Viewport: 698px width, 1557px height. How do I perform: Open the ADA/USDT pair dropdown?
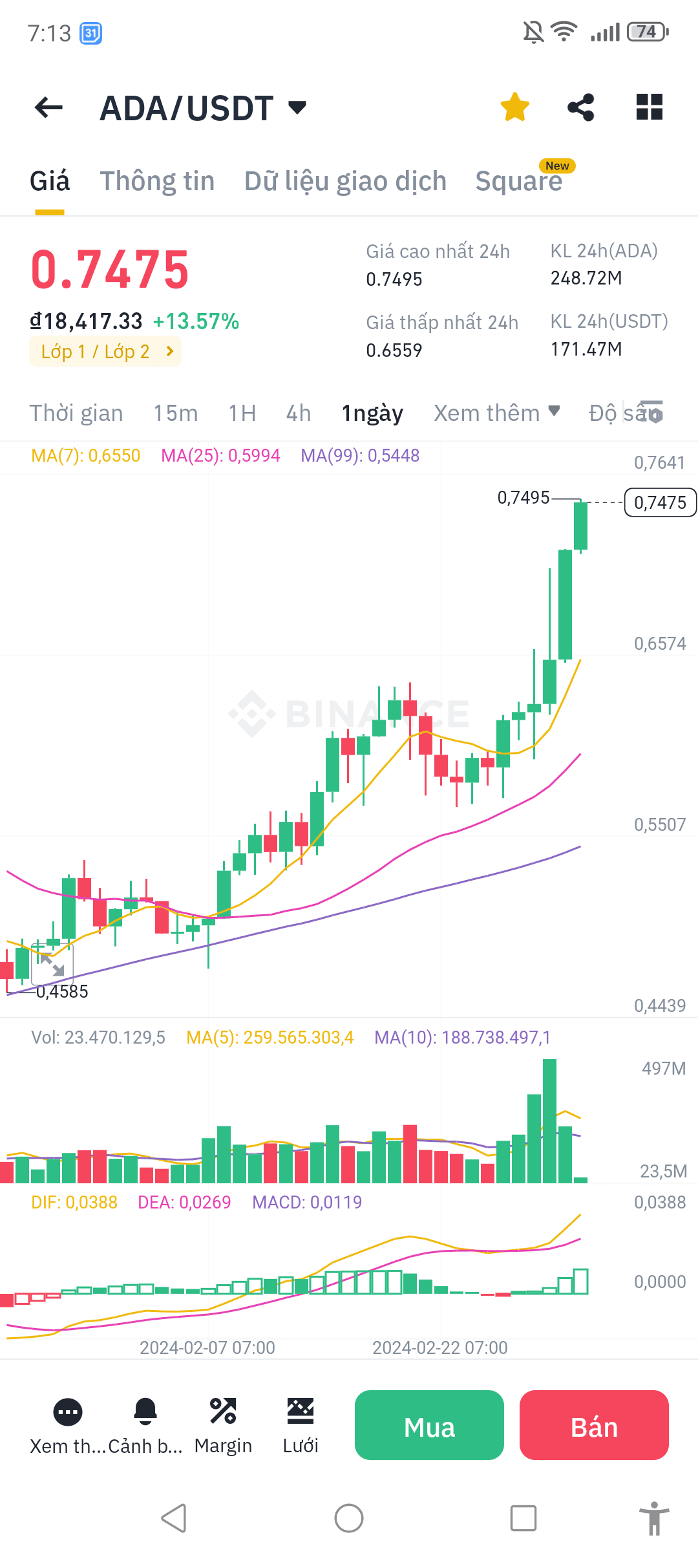(297, 107)
